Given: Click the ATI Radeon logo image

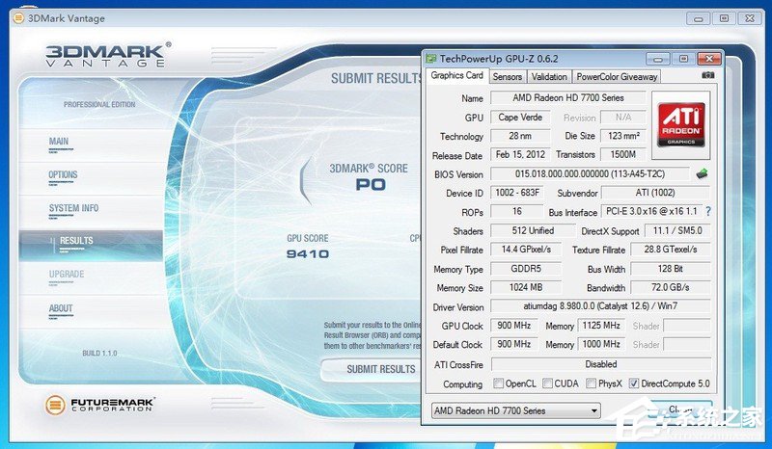Looking at the screenshot, I should point(681,125).
